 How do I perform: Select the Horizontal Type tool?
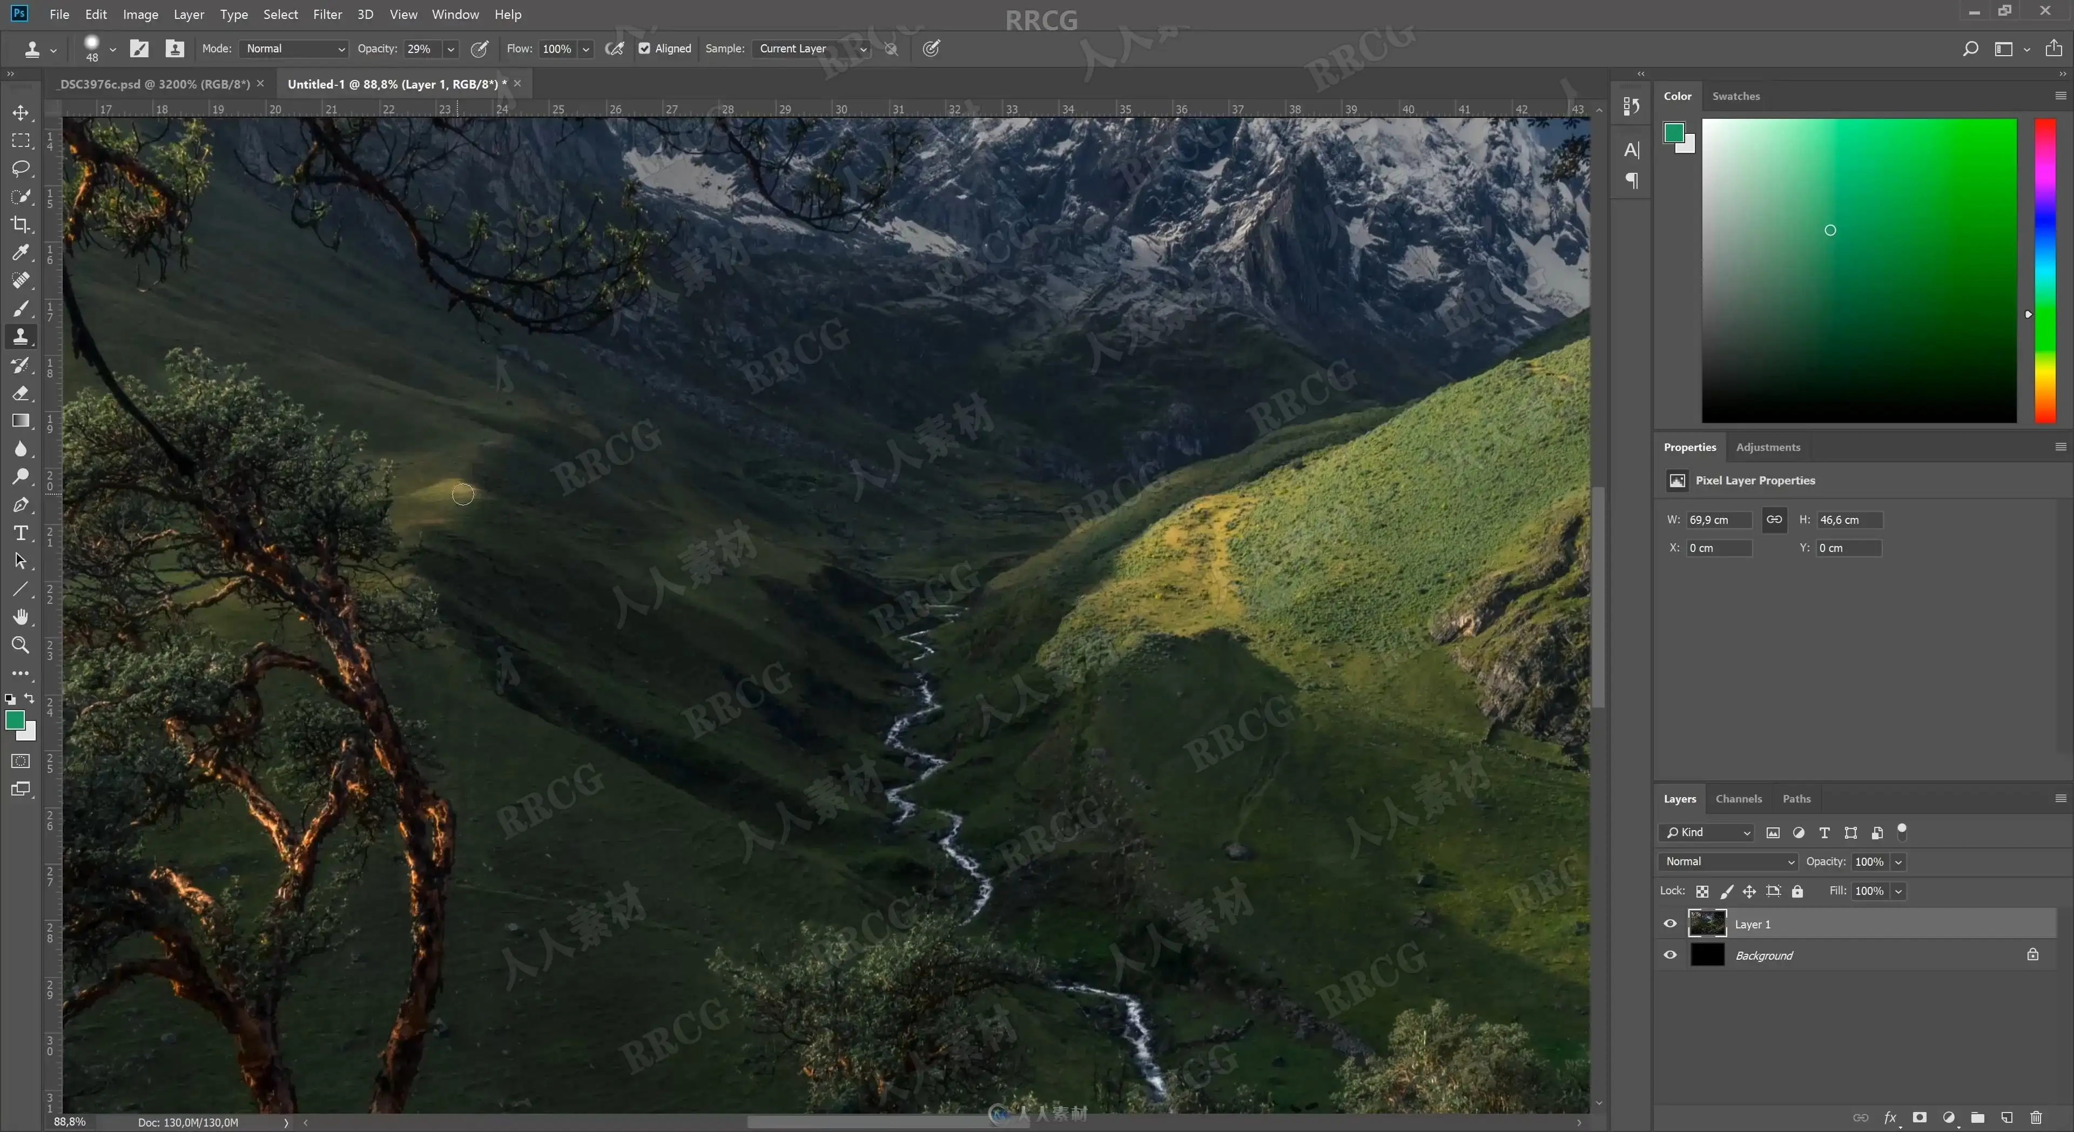21,533
